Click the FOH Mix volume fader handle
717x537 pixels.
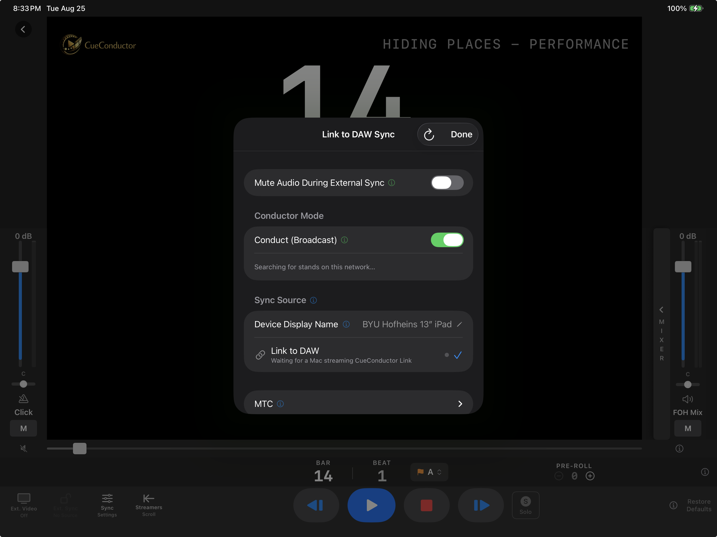[x=683, y=267]
